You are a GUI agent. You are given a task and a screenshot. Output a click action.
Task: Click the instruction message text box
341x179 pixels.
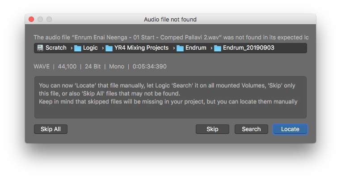coord(171,98)
